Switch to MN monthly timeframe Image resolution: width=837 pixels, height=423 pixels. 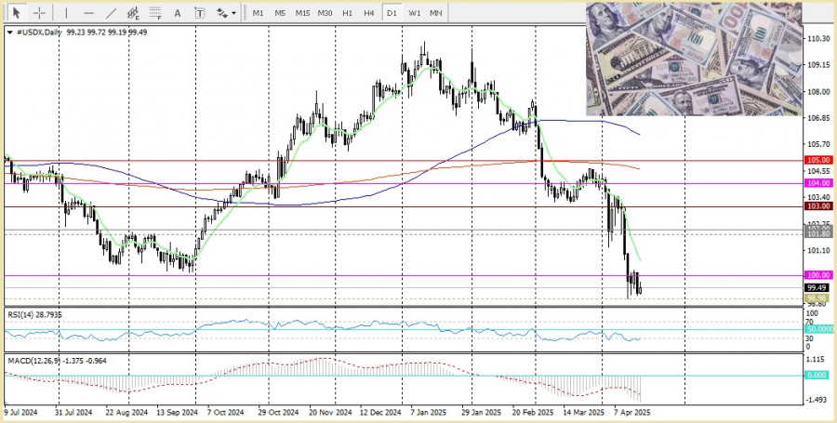click(x=435, y=13)
